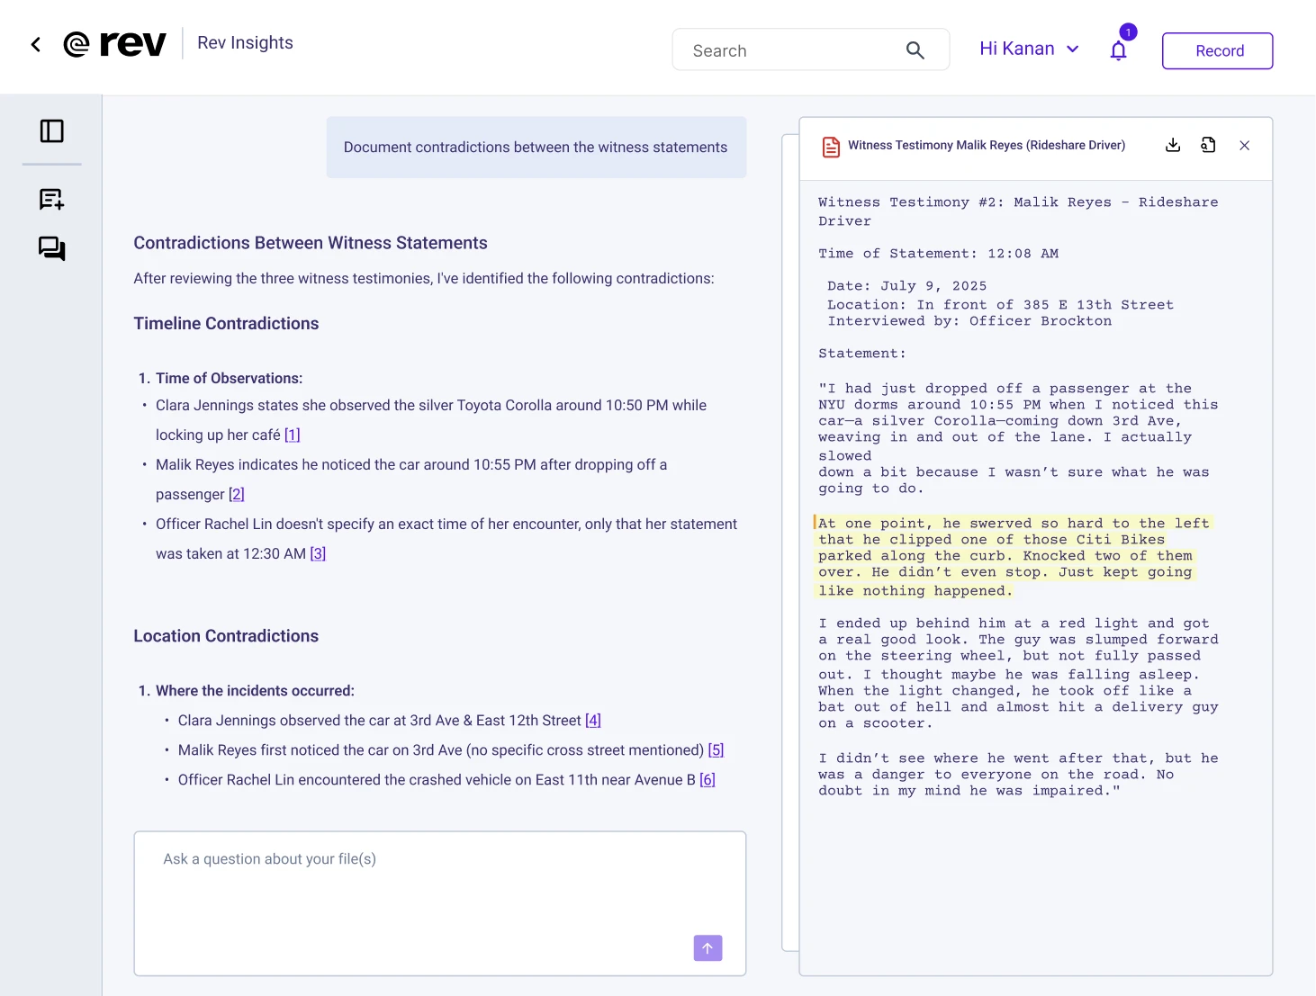Screen dimensions: 1316x996
Task: Toggle the left sidebar panel icon
Action: point(51,130)
